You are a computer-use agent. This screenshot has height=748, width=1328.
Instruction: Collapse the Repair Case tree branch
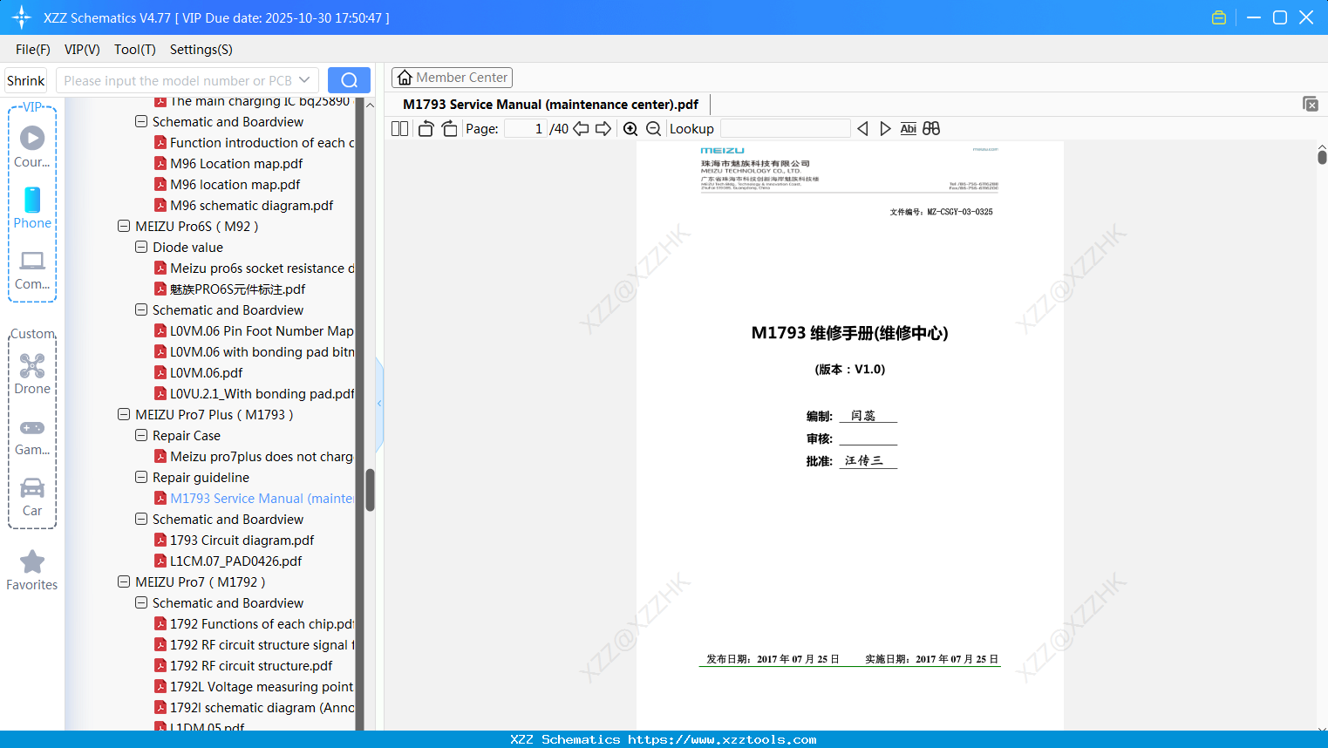pyautogui.click(x=140, y=435)
